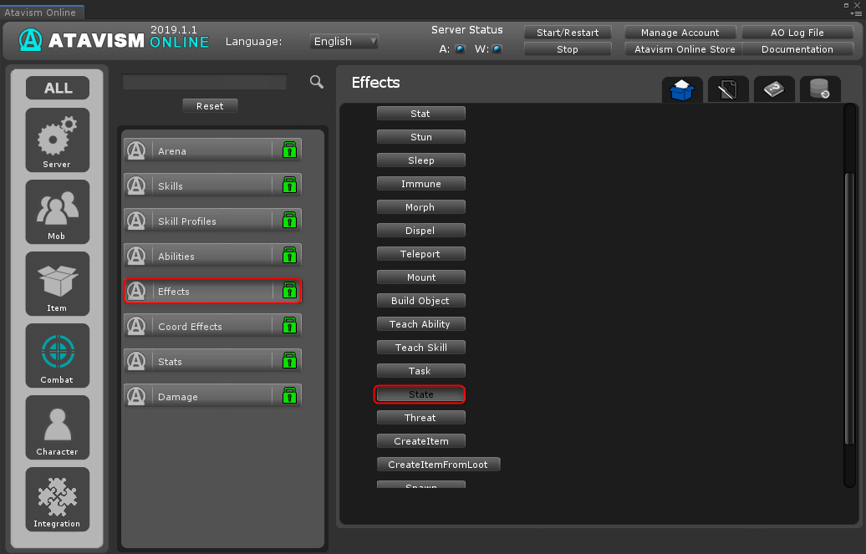This screenshot has height=554, width=866.
Task: Switch to the help book tab
Action: coord(773,89)
